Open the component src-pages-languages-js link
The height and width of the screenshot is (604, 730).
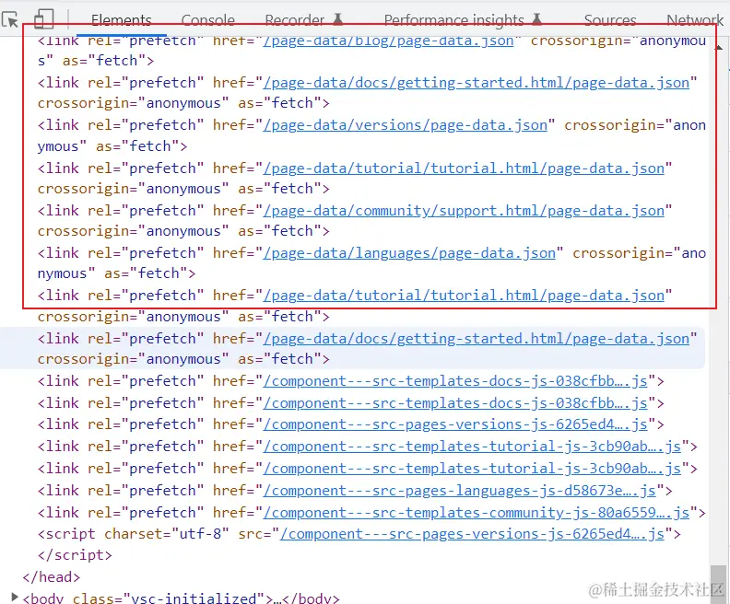pyautogui.click(x=460, y=491)
